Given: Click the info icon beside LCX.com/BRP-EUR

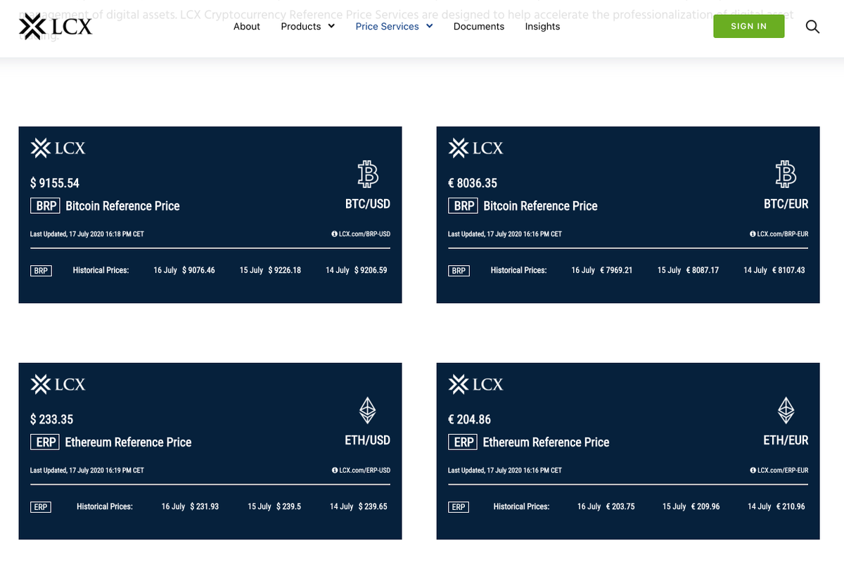Looking at the screenshot, I should pos(753,234).
